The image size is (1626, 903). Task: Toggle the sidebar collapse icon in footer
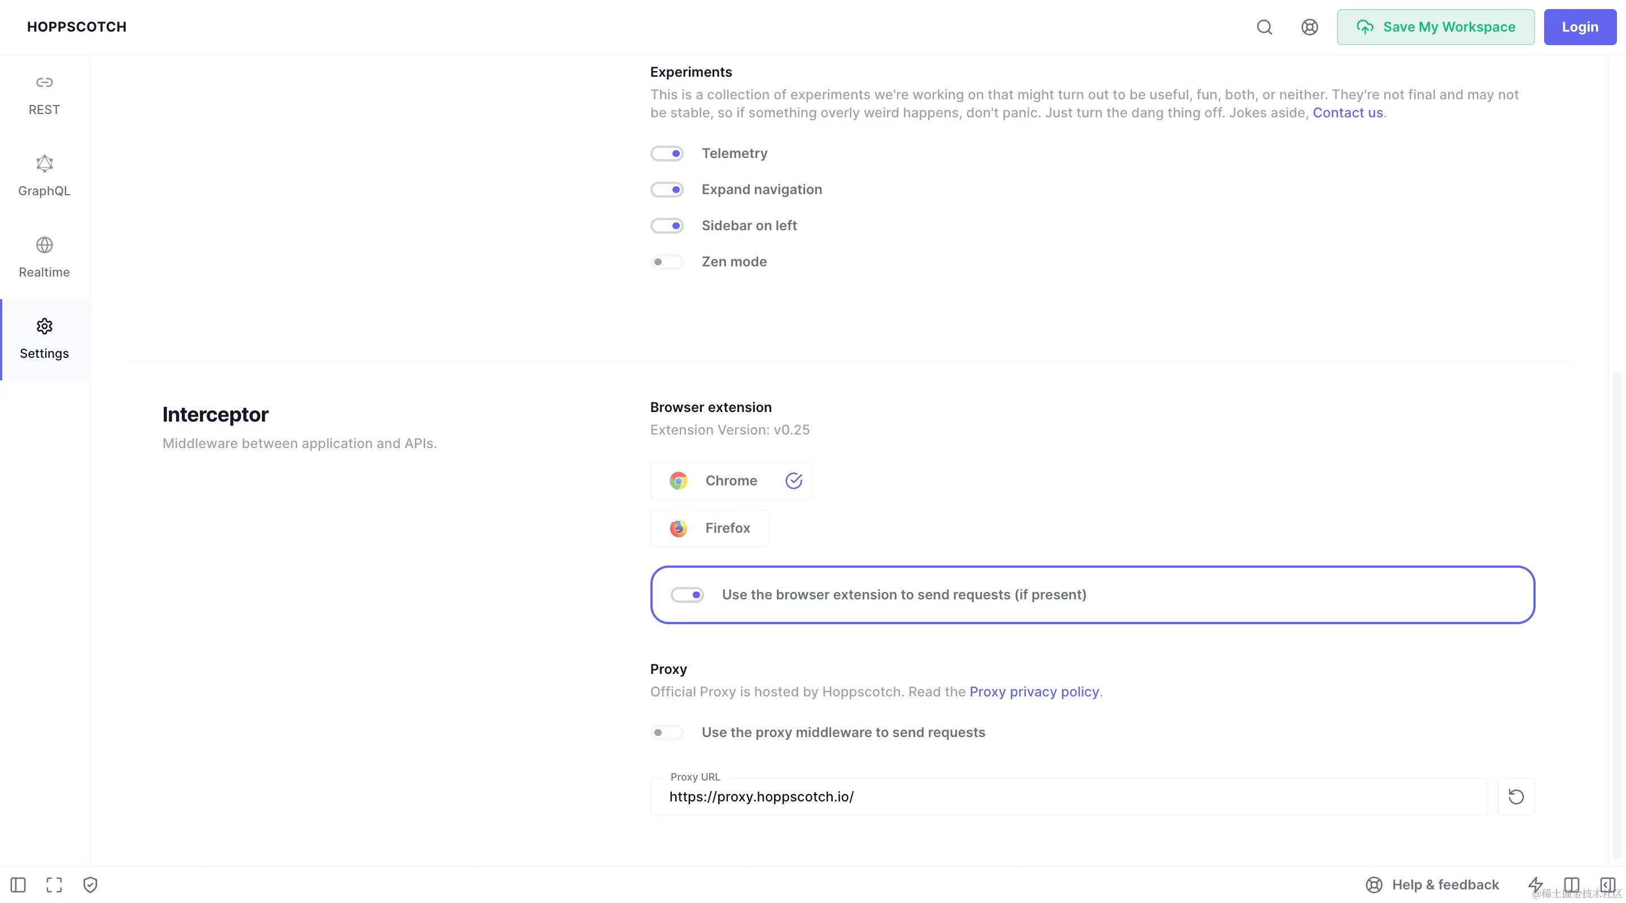click(x=18, y=885)
